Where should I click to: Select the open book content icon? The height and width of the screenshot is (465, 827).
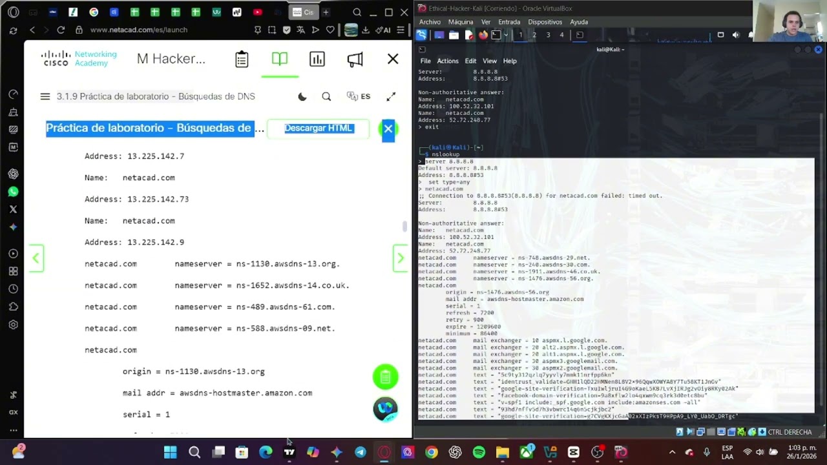pos(279,59)
